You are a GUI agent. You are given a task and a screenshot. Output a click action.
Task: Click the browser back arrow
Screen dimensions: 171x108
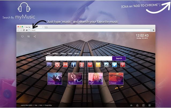click(18, 30)
